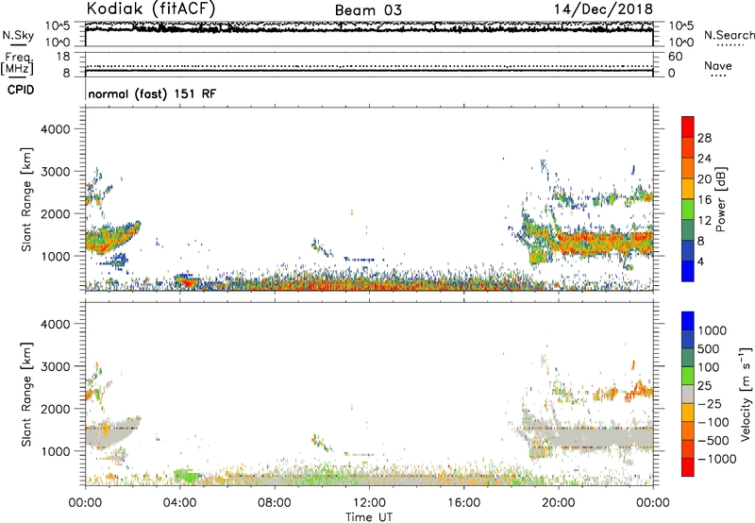Click the '16:00' time tick label

[x=463, y=503]
